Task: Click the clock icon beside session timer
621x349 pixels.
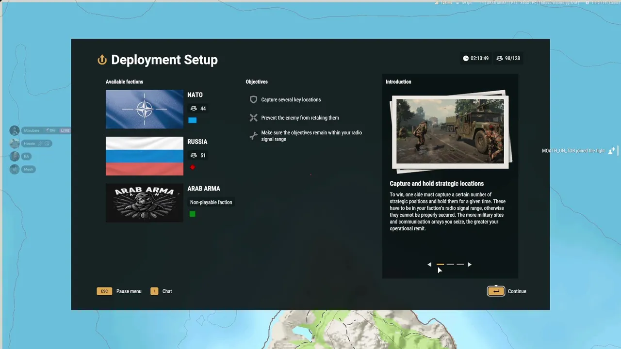Action: coord(466,58)
